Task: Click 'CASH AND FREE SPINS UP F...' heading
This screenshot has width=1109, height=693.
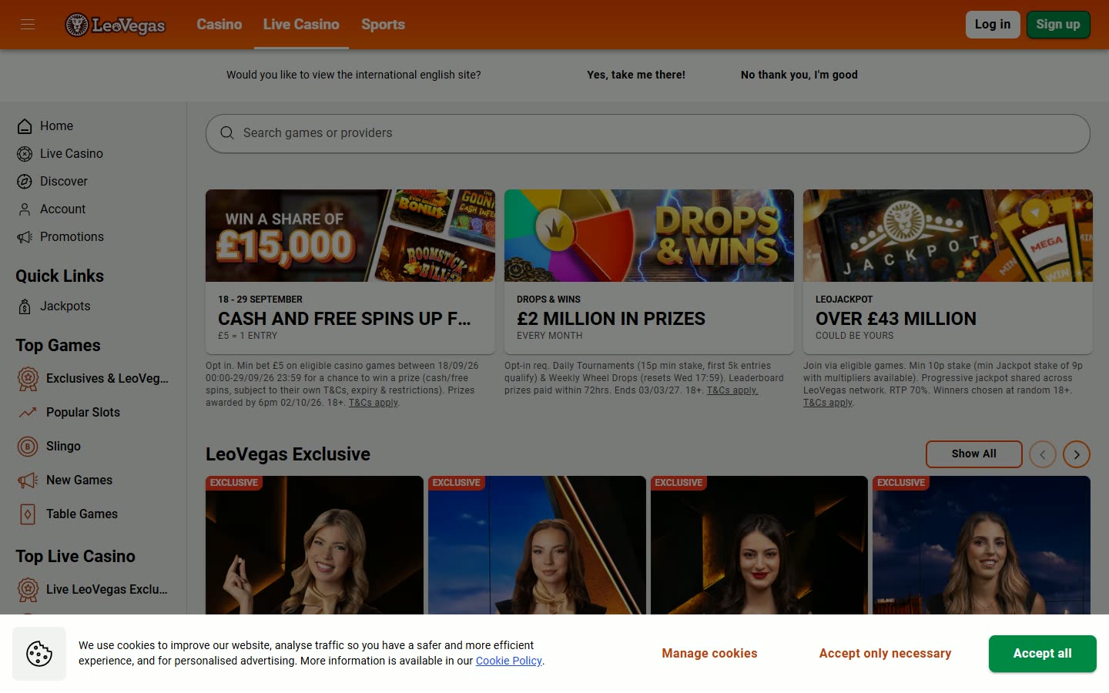Action: pyautogui.click(x=344, y=319)
